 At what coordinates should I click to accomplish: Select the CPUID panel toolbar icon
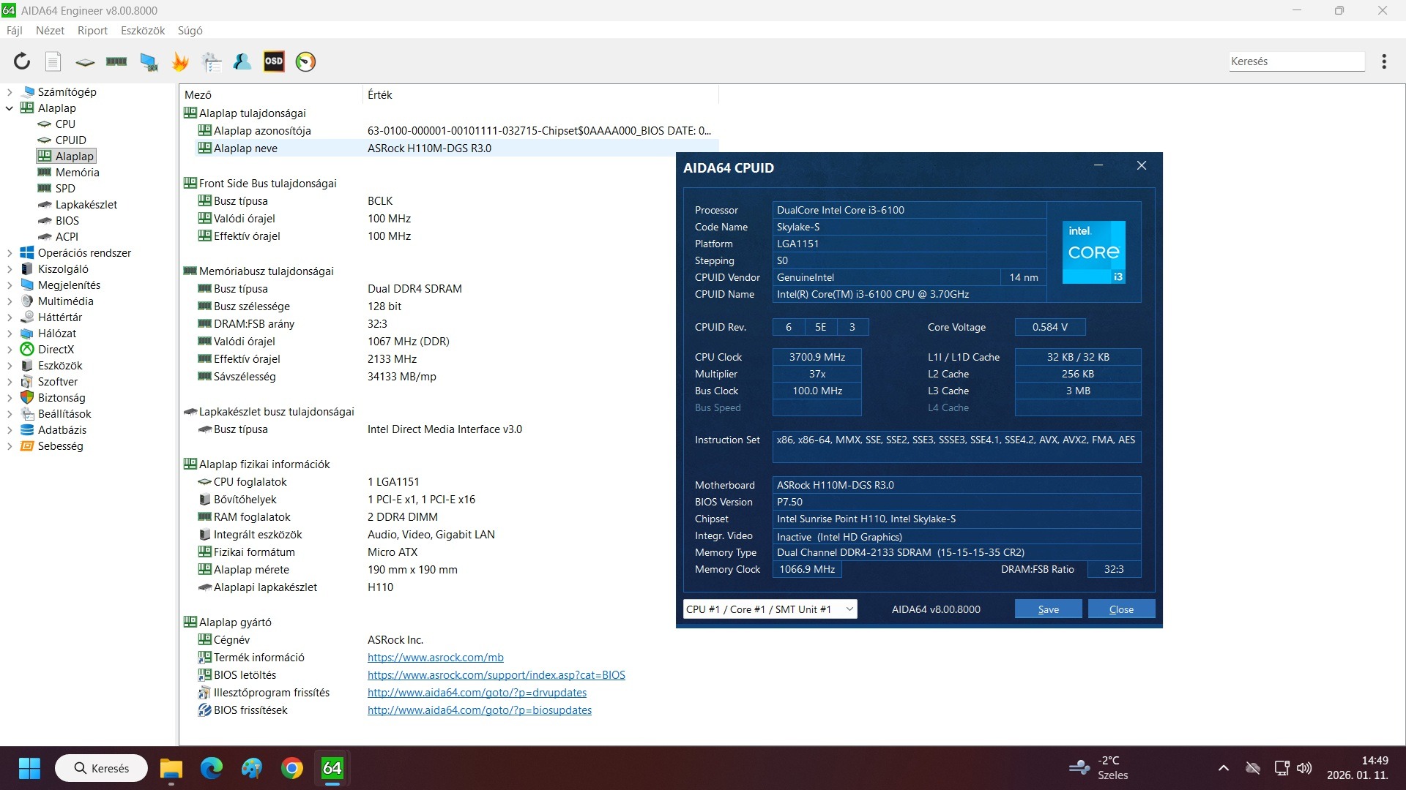(x=84, y=61)
